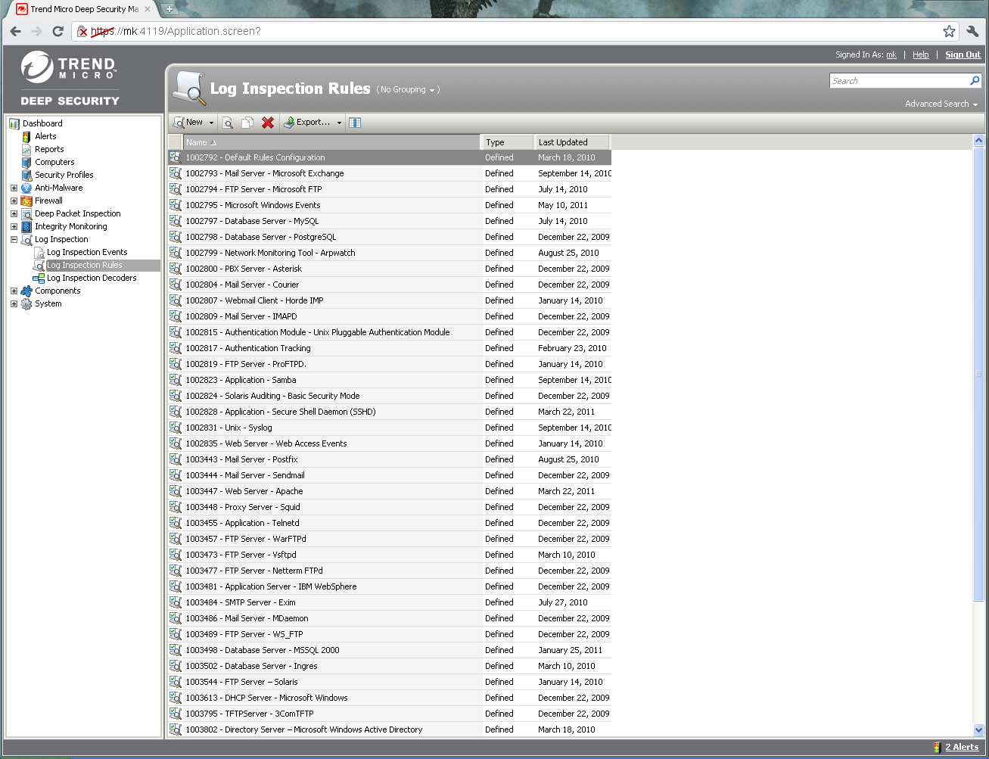
Task: Sort by the Last Updated column header
Action: [x=571, y=142]
